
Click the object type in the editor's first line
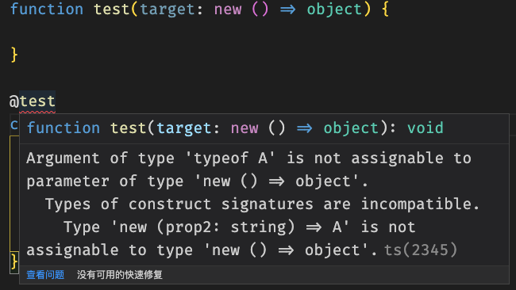[x=334, y=9]
